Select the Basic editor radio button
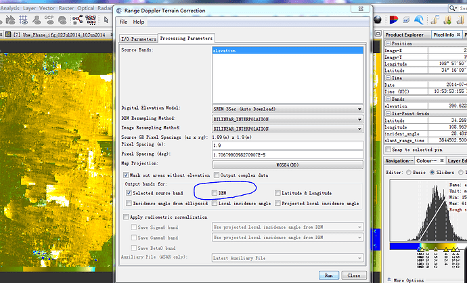 point(409,173)
